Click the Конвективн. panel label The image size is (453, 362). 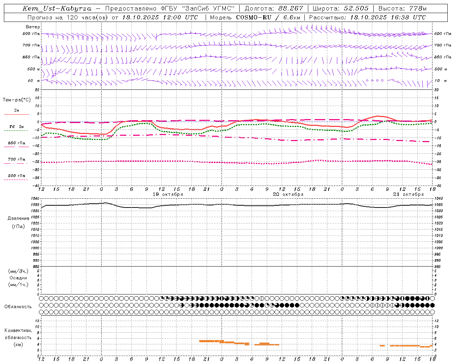(x=18, y=331)
